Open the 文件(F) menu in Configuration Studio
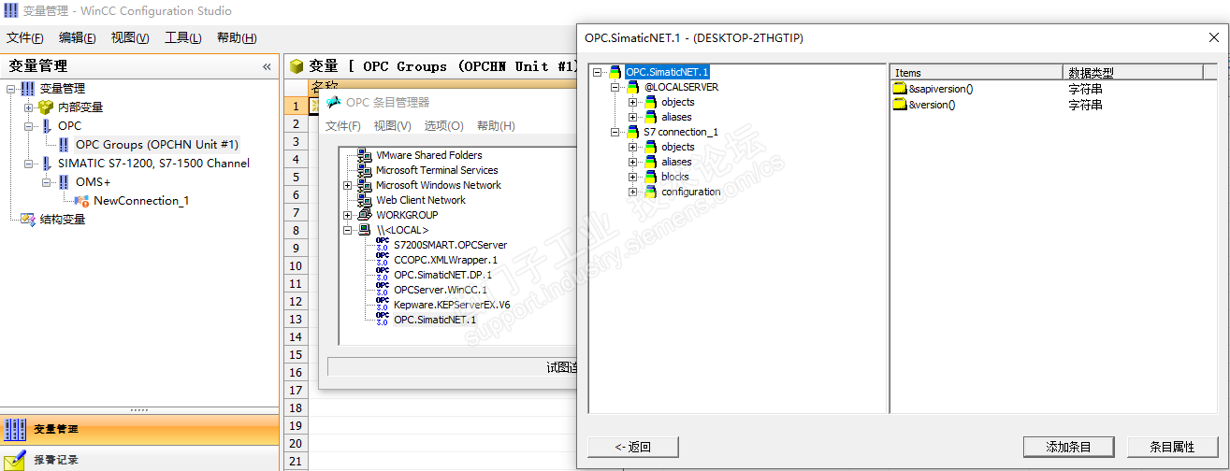The height and width of the screenshot is (471, 1230). [x=25, y=38]
